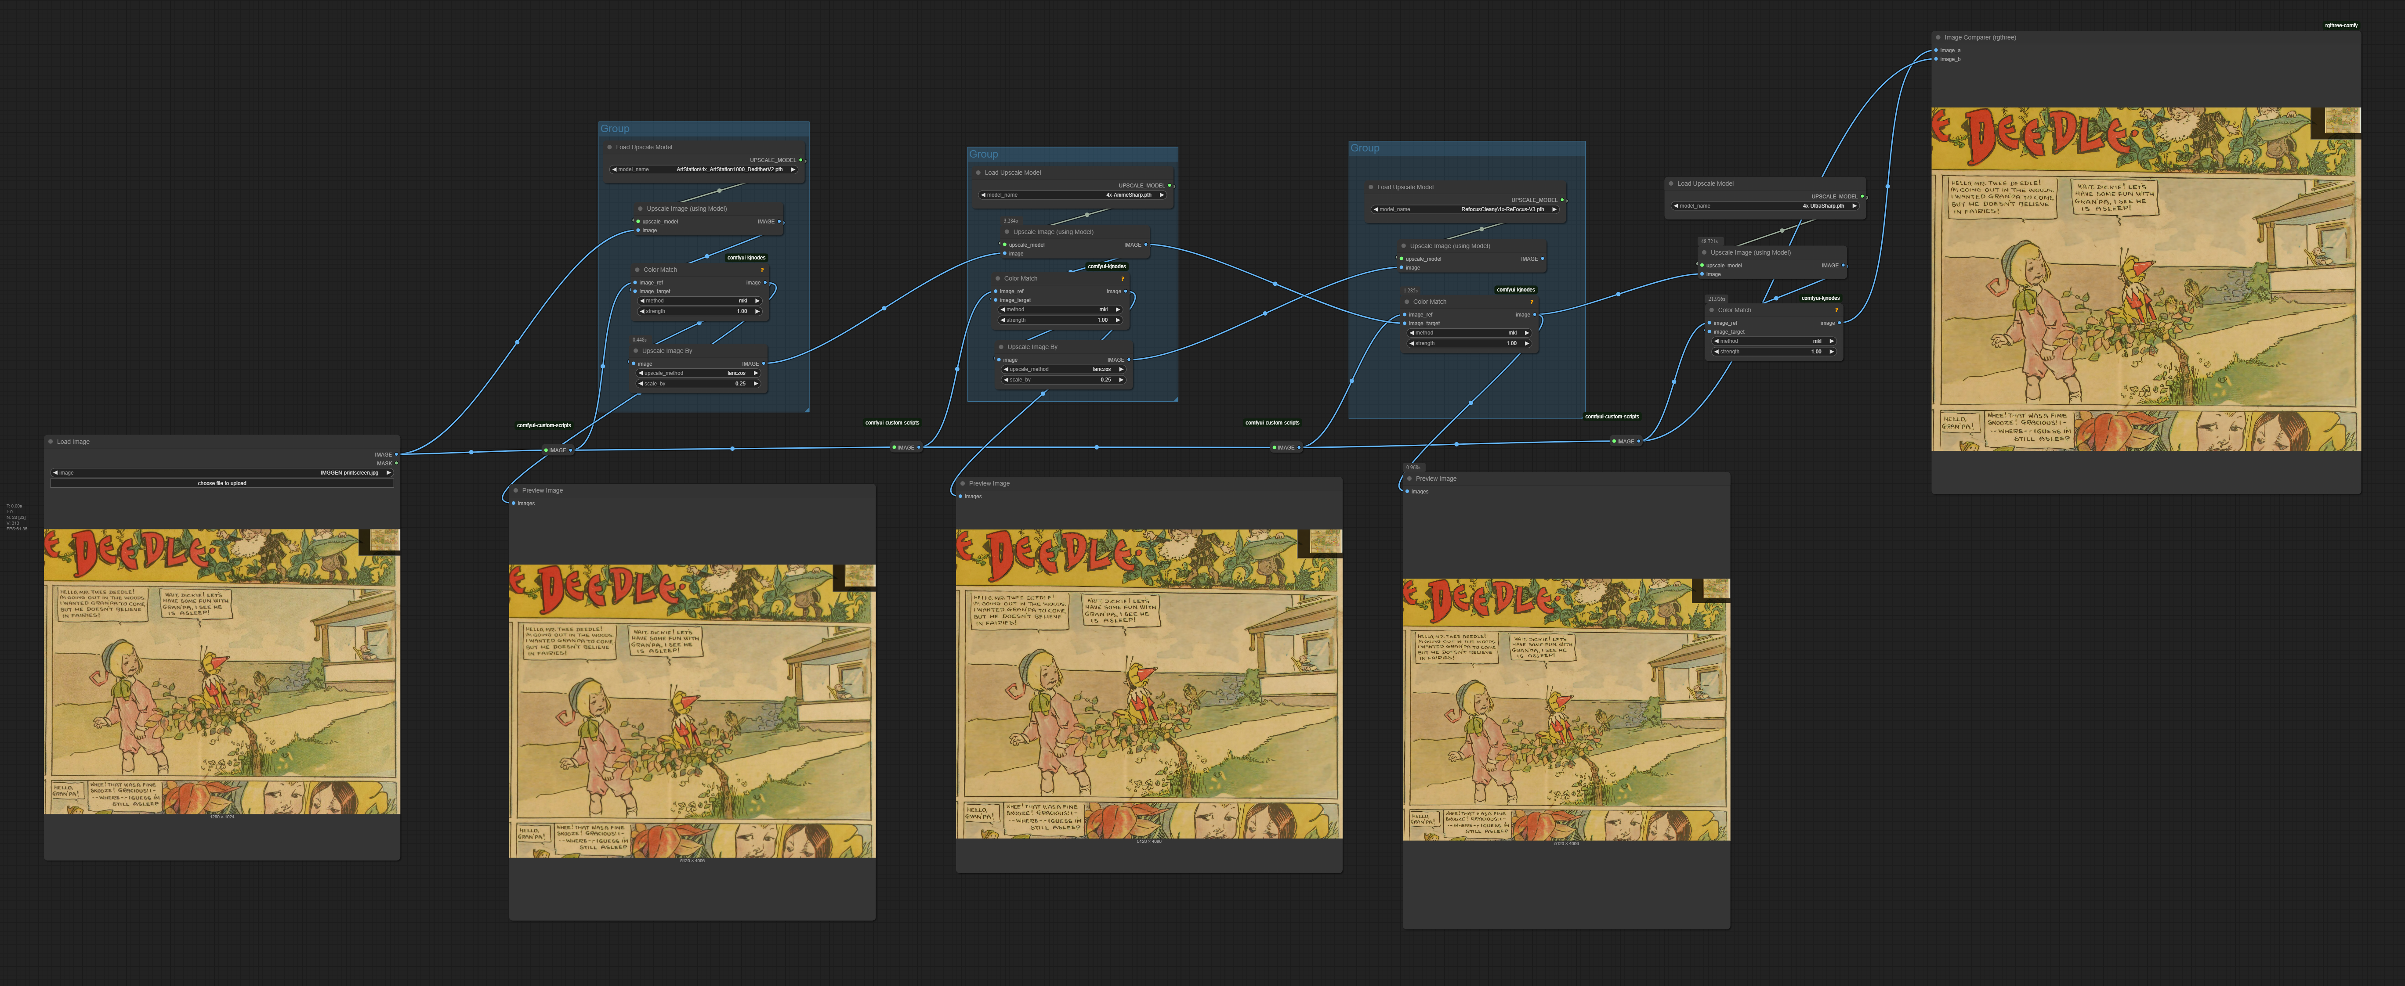
Task: Collapse the 48.721s Upscale Image (using Model) node
Action: pyautogui.click(x=1704, y=252)
